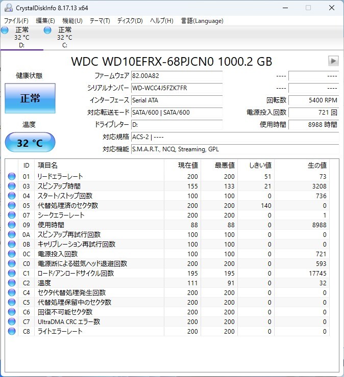This screenshot has height=377, width=344.
Task: Click status orb for ID C4 row
Action: [12, 292]
